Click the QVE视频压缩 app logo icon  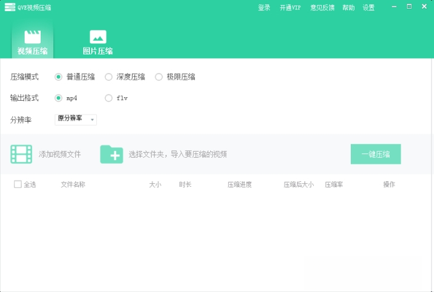point(10,7)
